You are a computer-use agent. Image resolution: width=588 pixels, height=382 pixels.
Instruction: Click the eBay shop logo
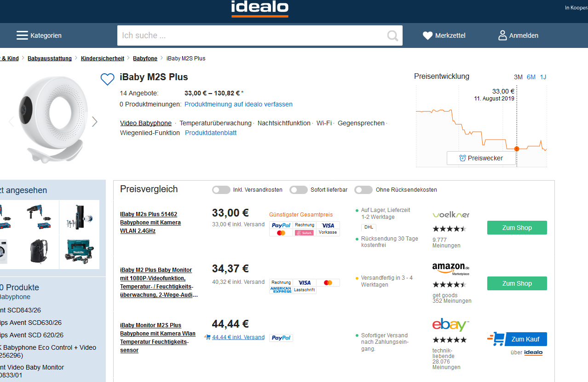450,325
